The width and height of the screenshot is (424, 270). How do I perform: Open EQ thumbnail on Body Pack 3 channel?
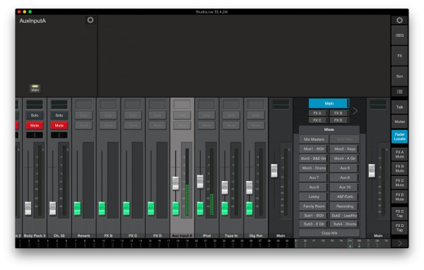tap(35, 105)
